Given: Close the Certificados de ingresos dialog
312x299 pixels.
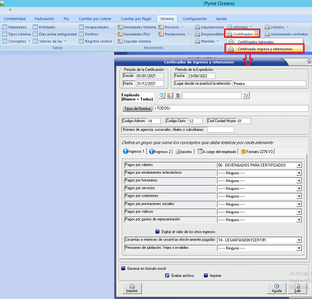Looking at the screenshot, I should point(309,62).
